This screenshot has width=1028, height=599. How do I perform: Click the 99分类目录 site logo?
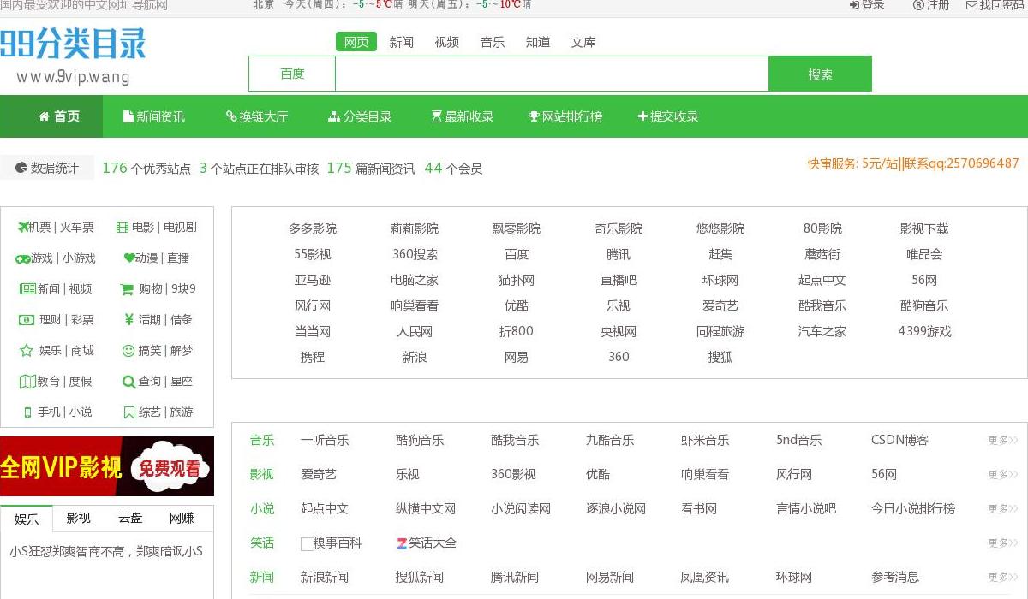tap(73, 44)
